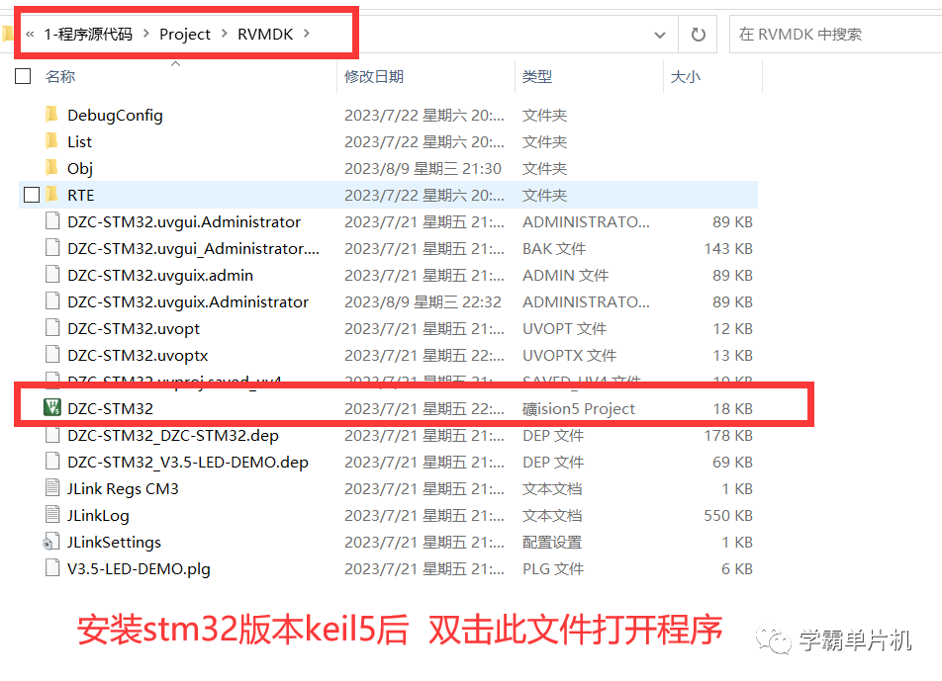Select file DZC-STM32_DZC-STM32.dep
The width and height of the screenshot is (942, 681).
(x=173, y=436)
